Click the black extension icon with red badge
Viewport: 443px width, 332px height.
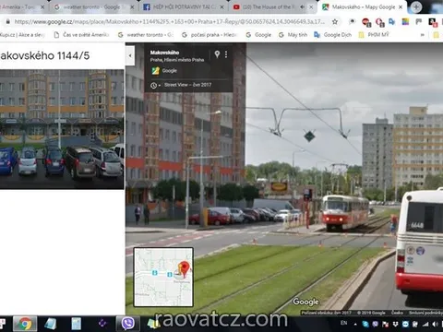[433, 22]
